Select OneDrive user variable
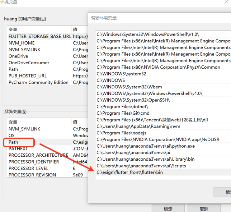This screenshot has width=231, height=212. point(48,56)
